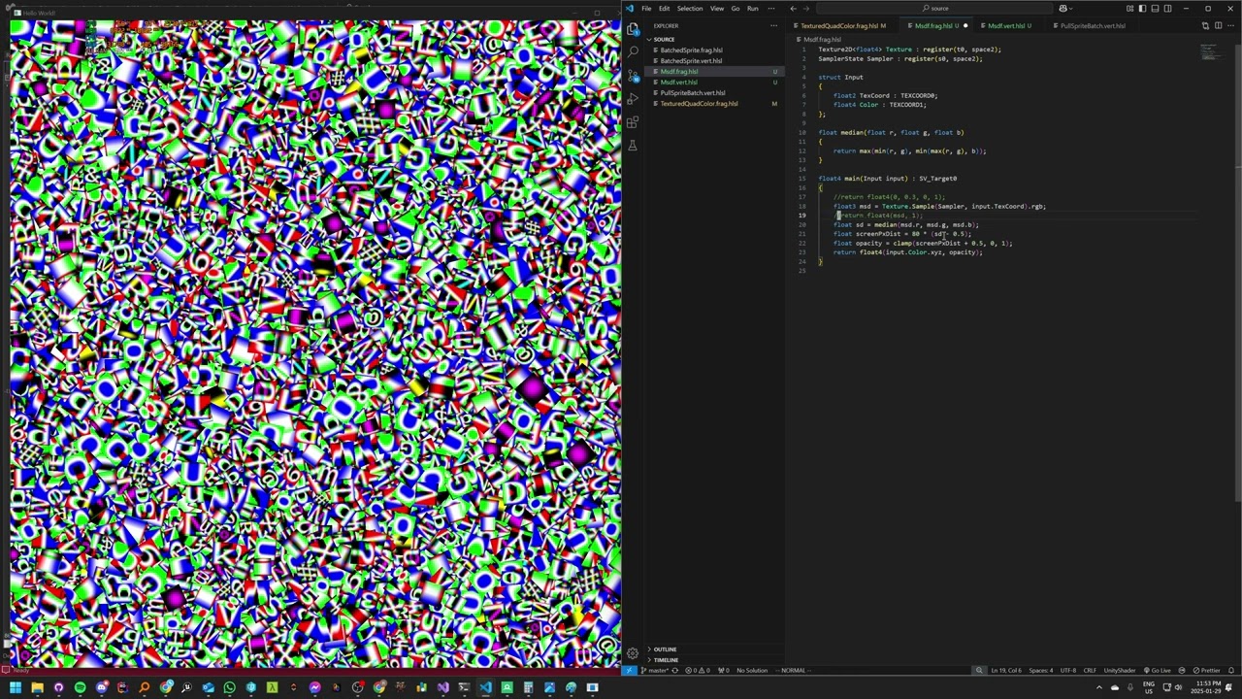Open BatchedSprite.vert.hlsl in explorer

click(691, 61)
